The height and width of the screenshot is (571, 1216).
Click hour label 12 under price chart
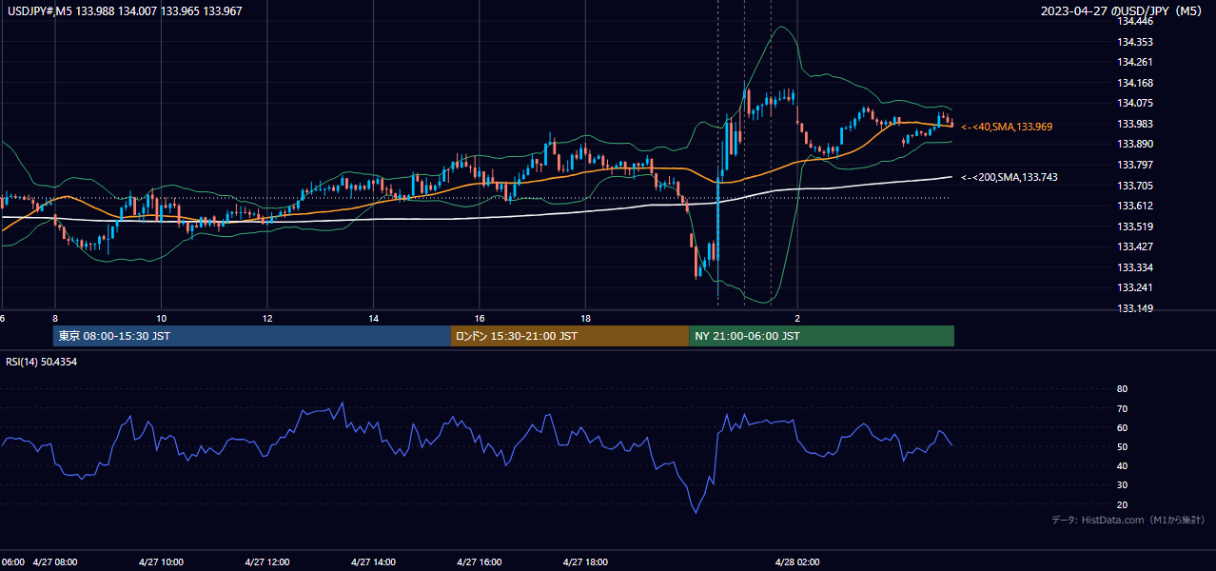click(267, 318)
